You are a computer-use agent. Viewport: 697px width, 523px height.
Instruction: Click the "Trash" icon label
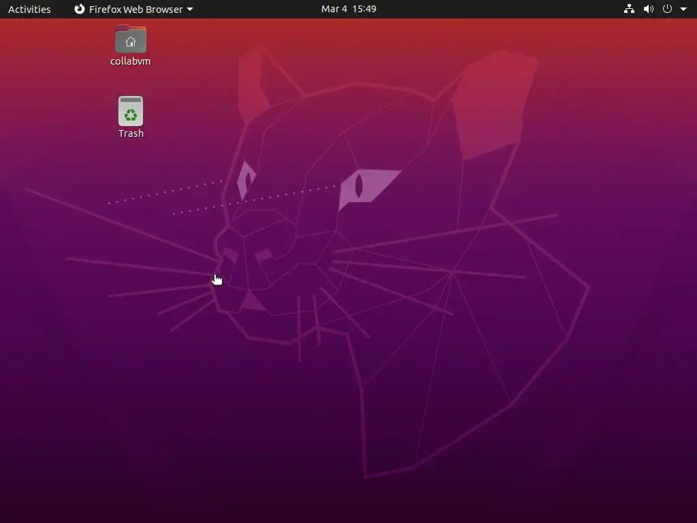click(131, 133)
